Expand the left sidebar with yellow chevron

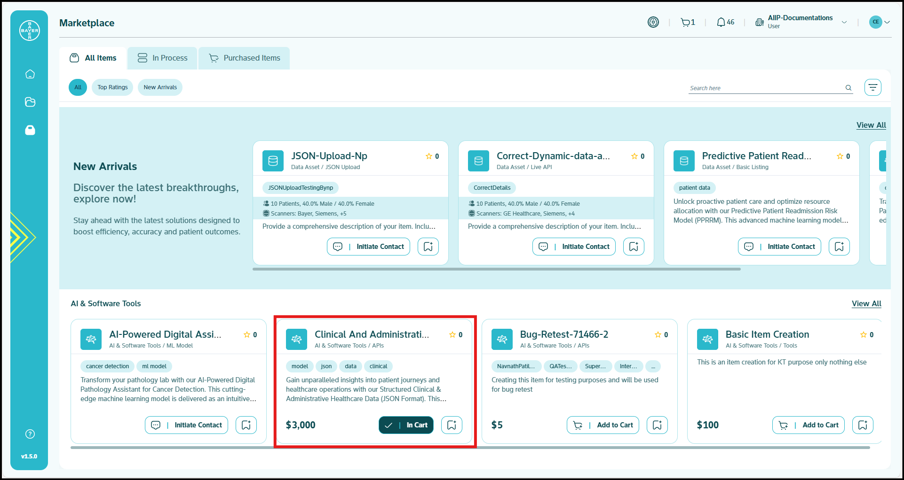pyautogui.click(x=21, y=237)
